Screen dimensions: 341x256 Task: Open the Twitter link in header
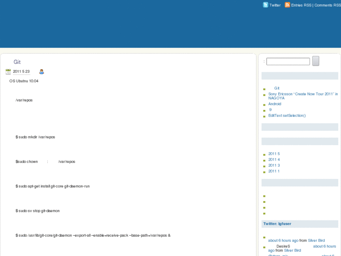tap(275, 5)
